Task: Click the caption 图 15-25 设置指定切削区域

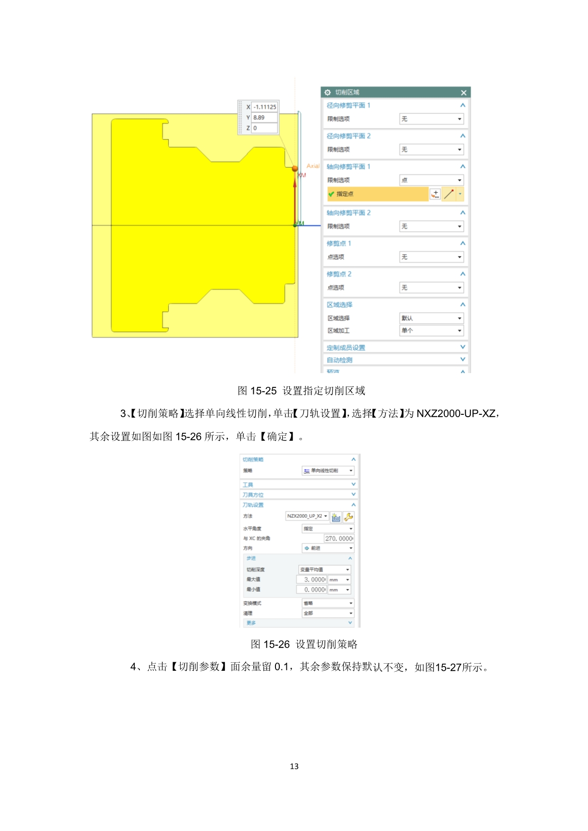Action: (x=302, y=391)
